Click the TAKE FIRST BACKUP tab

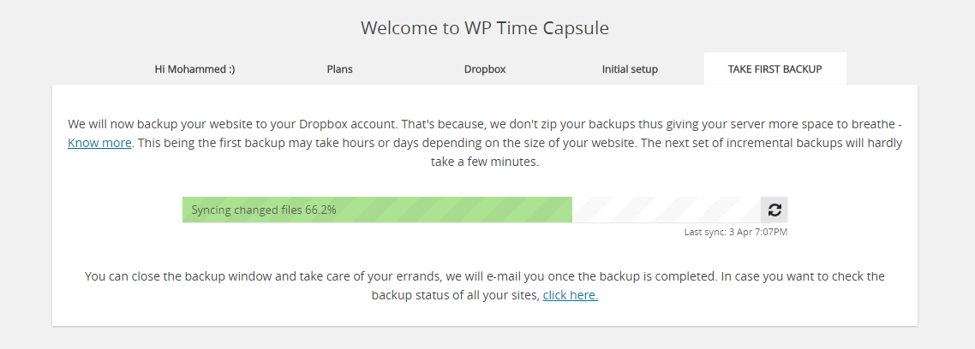(775, 69)
